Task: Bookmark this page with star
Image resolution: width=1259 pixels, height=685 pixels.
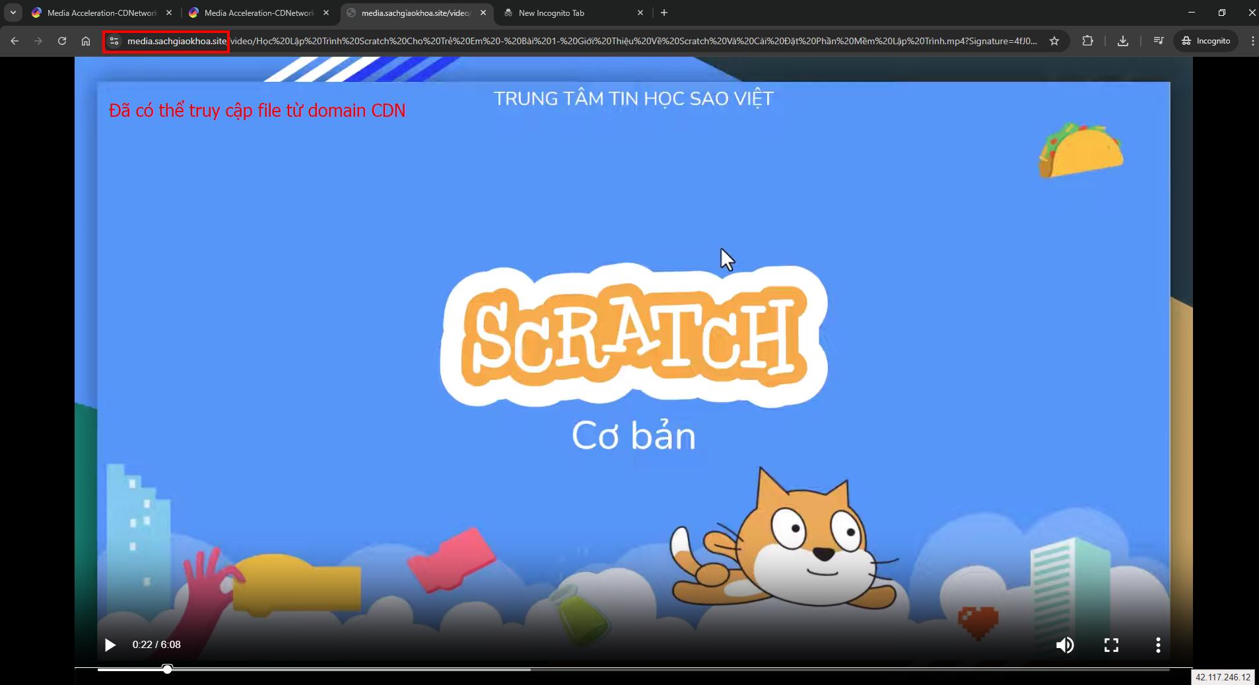Action: point(1054,41)
